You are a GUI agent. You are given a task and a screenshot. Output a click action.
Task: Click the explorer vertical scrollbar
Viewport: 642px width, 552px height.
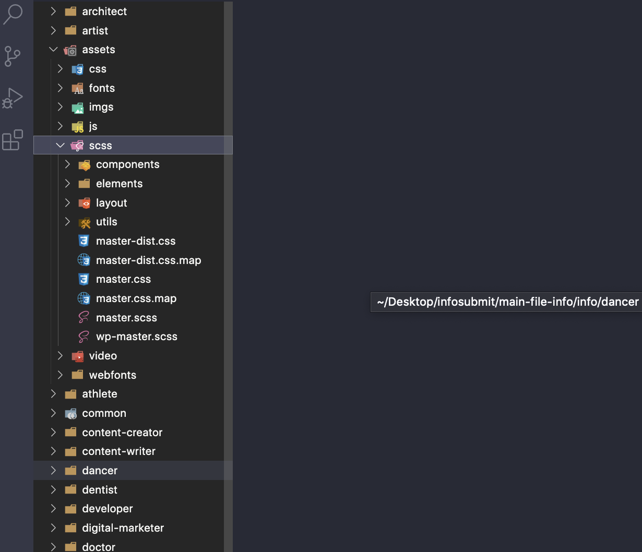point(228,276)
